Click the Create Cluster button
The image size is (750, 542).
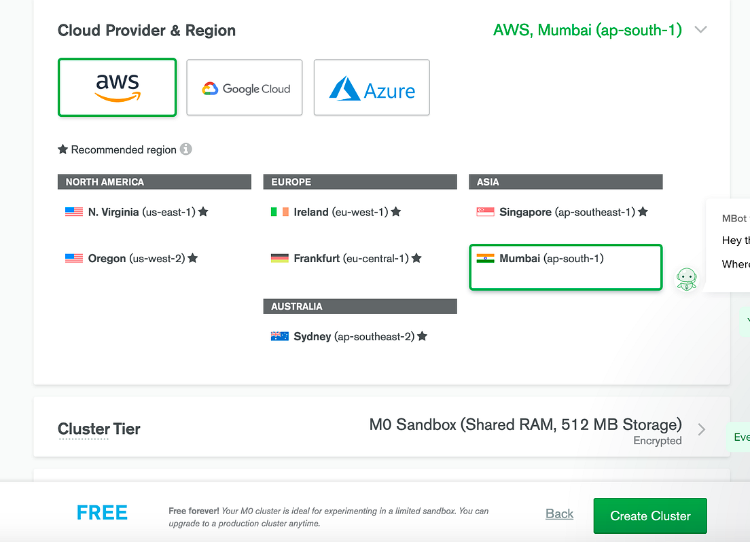[649, 516]
